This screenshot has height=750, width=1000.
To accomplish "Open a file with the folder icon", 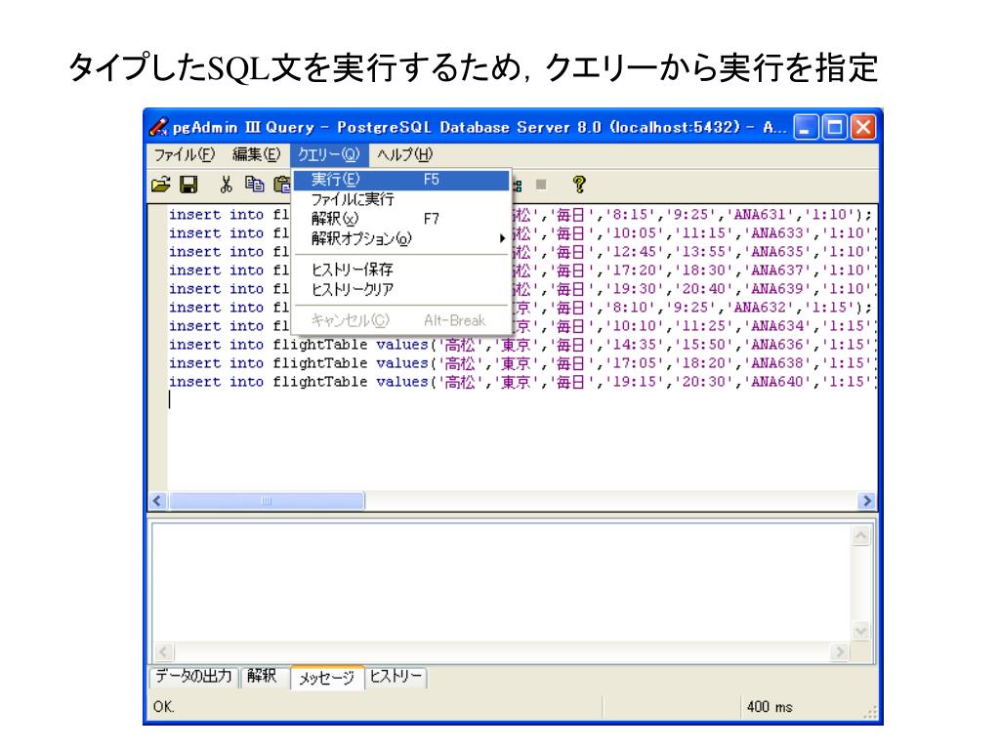I will point(161,185).
